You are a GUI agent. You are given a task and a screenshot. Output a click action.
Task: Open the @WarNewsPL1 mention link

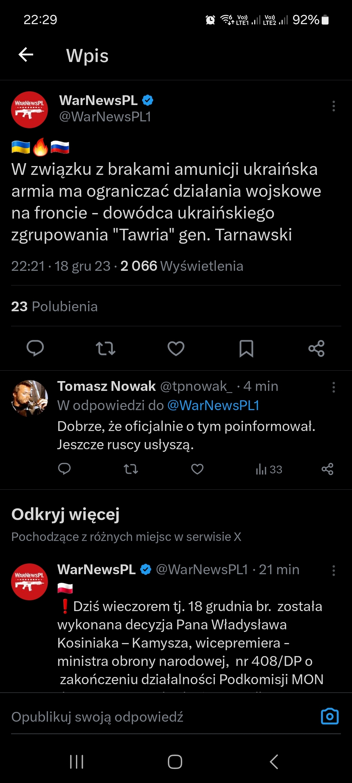tap(213, 406)
